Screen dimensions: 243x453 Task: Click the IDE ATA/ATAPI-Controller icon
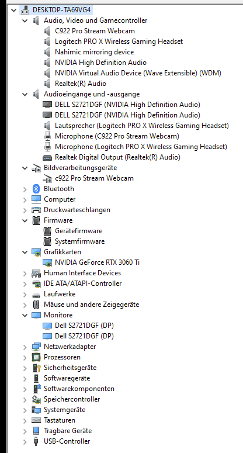pyautogui.click(x=36, y=283)
